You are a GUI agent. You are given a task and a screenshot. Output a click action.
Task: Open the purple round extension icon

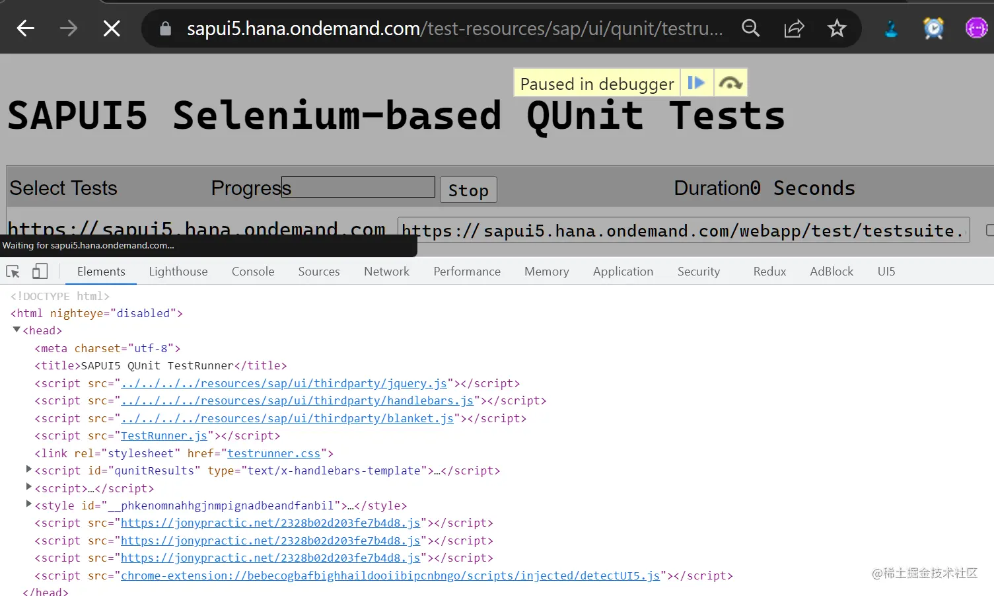coord(976,28)
